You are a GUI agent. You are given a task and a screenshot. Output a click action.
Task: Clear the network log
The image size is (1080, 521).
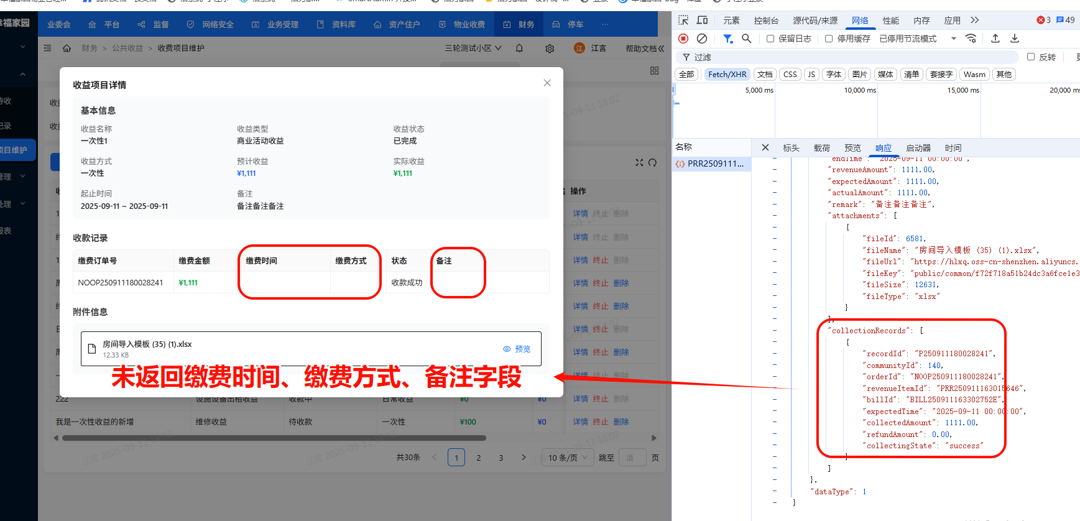[702, 39]
